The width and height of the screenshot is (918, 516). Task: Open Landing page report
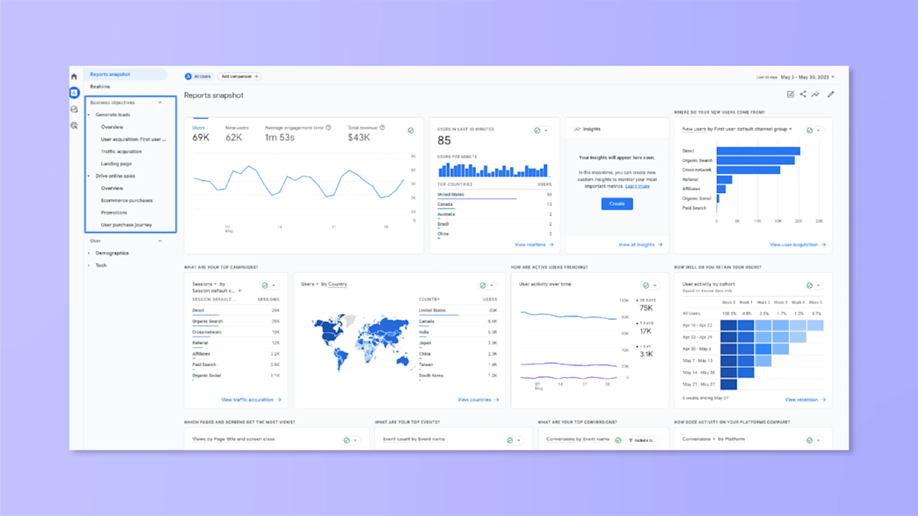click(116, 163)
